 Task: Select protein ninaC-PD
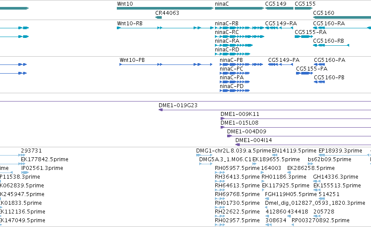click(x=235, y=91)
